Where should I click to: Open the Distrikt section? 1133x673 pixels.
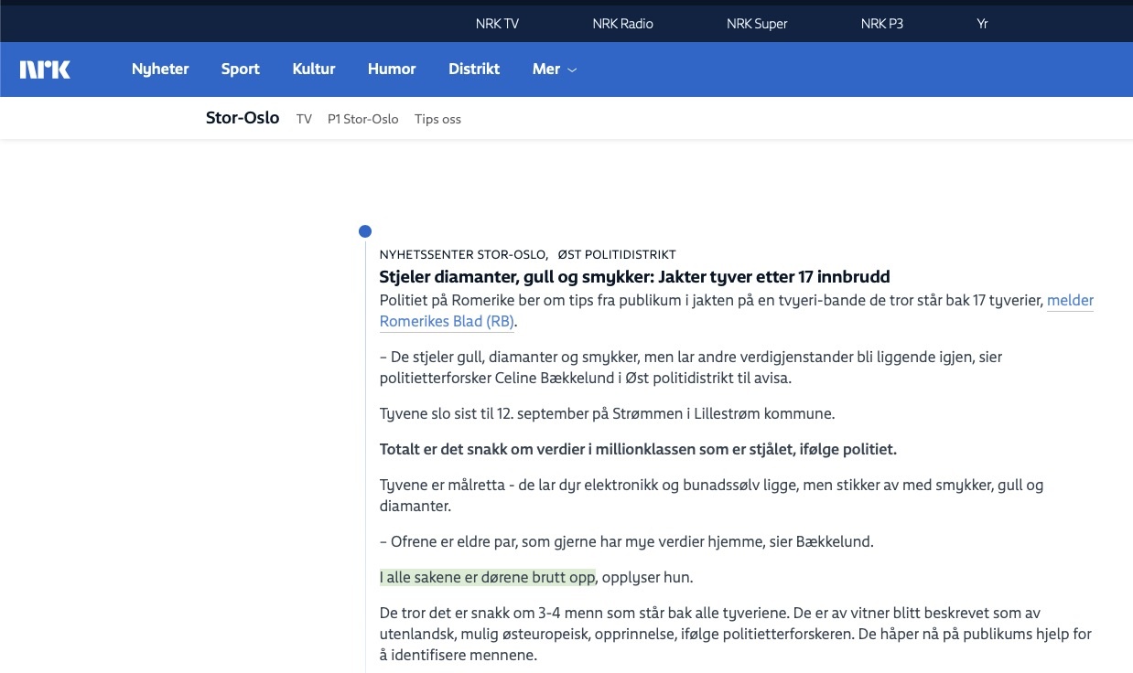[x=474, y=69]
